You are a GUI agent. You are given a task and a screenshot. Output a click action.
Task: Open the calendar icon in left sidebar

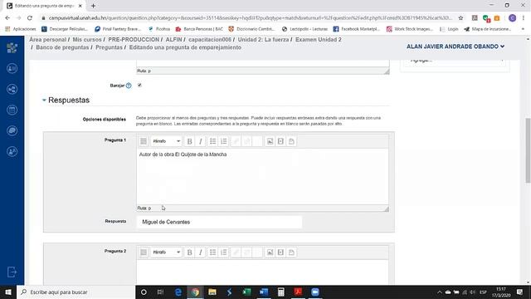(x=12, y=110)
